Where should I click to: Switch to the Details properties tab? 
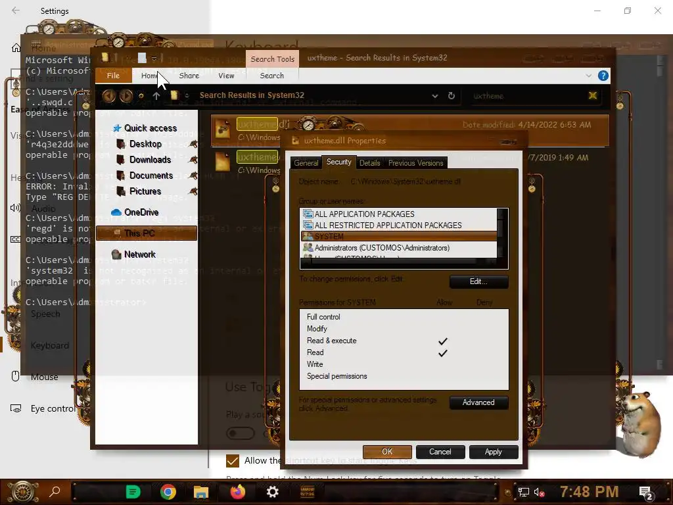click(369, 163)
